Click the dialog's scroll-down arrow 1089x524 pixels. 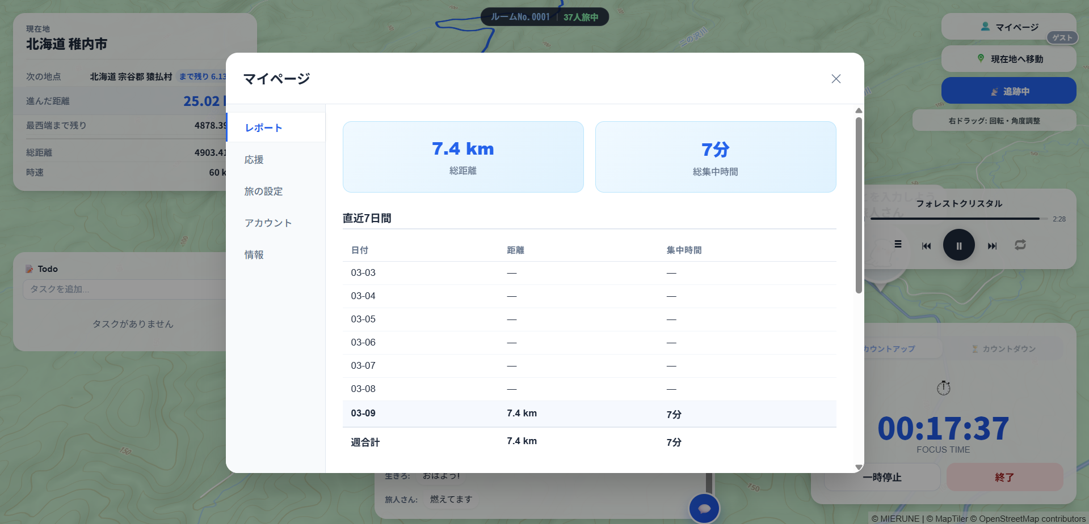click(859, 467)
